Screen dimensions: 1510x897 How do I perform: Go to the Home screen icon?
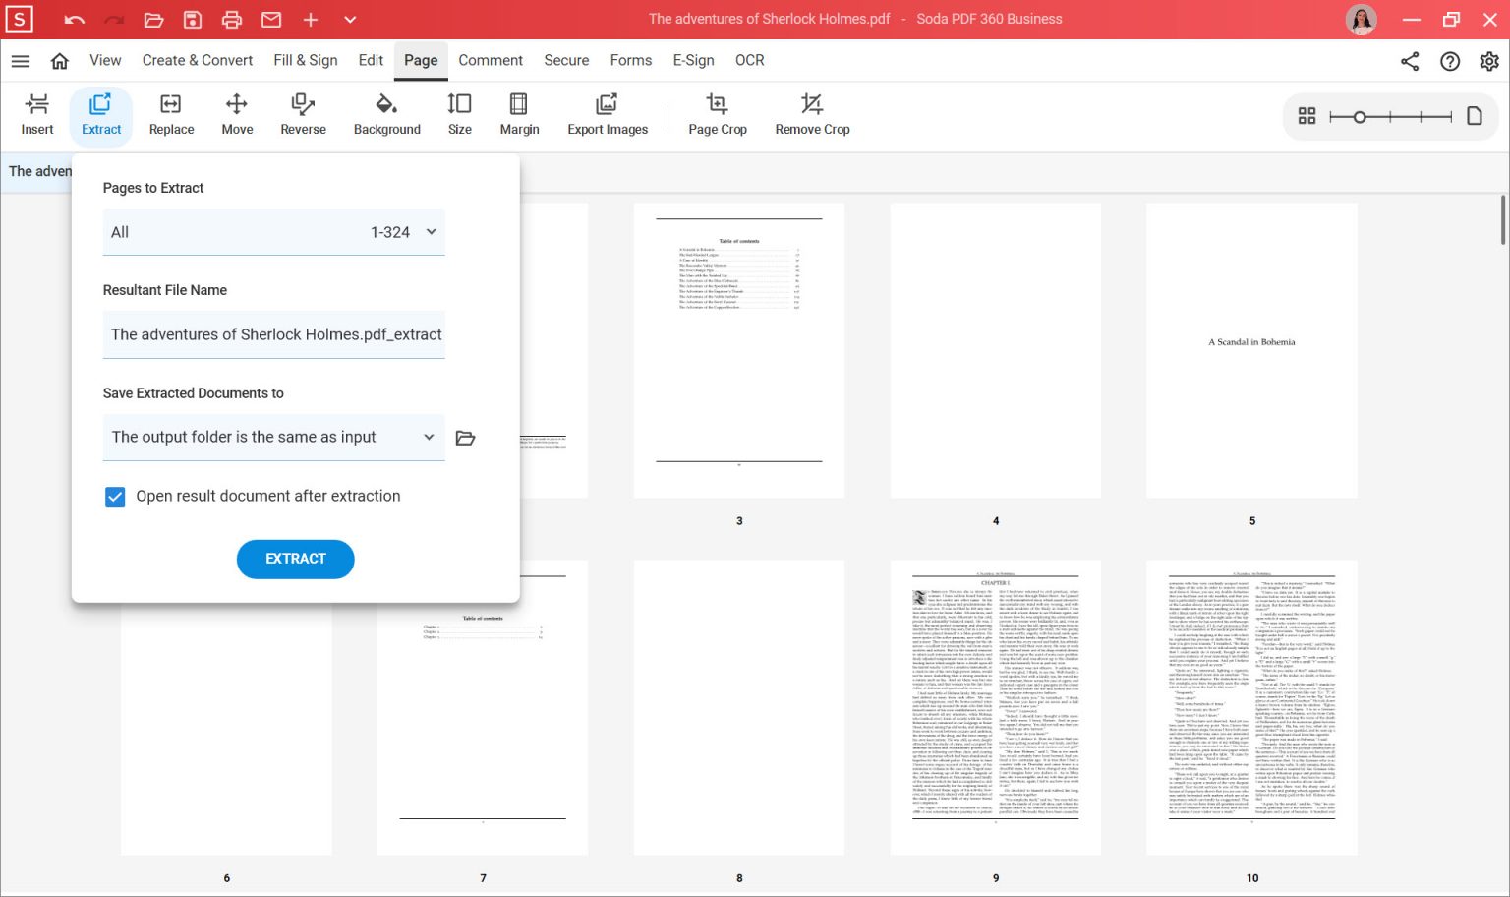click(60, 61)
